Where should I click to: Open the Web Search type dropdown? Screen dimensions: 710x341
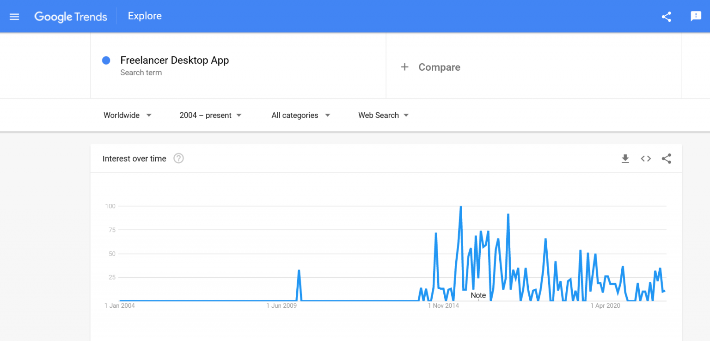[x=383, y=115]
